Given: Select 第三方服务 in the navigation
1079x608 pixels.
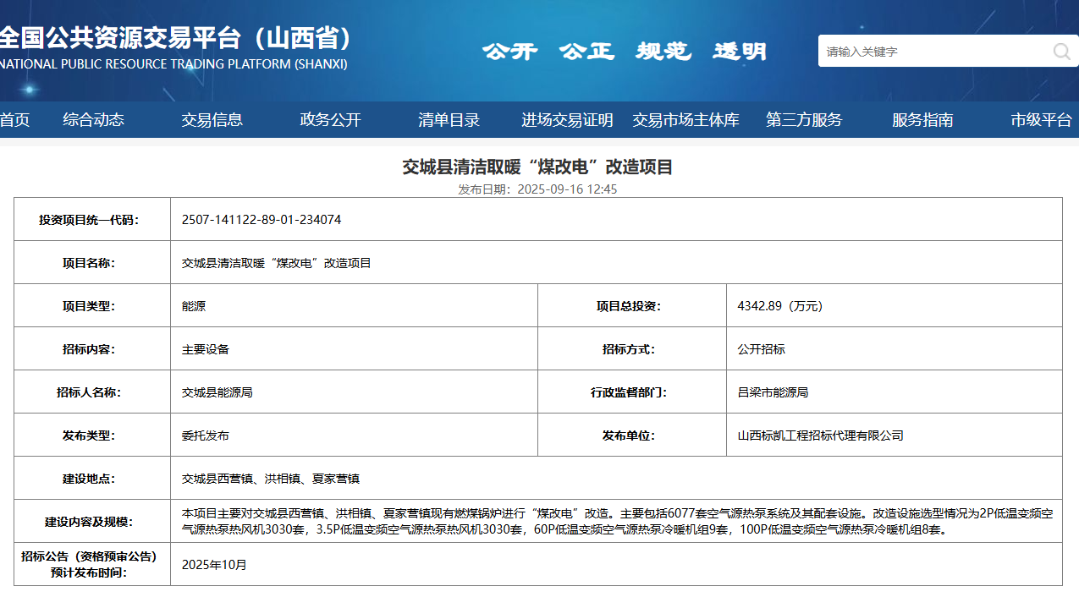Looking at the screenshot, I should click(x=804, y=120).
